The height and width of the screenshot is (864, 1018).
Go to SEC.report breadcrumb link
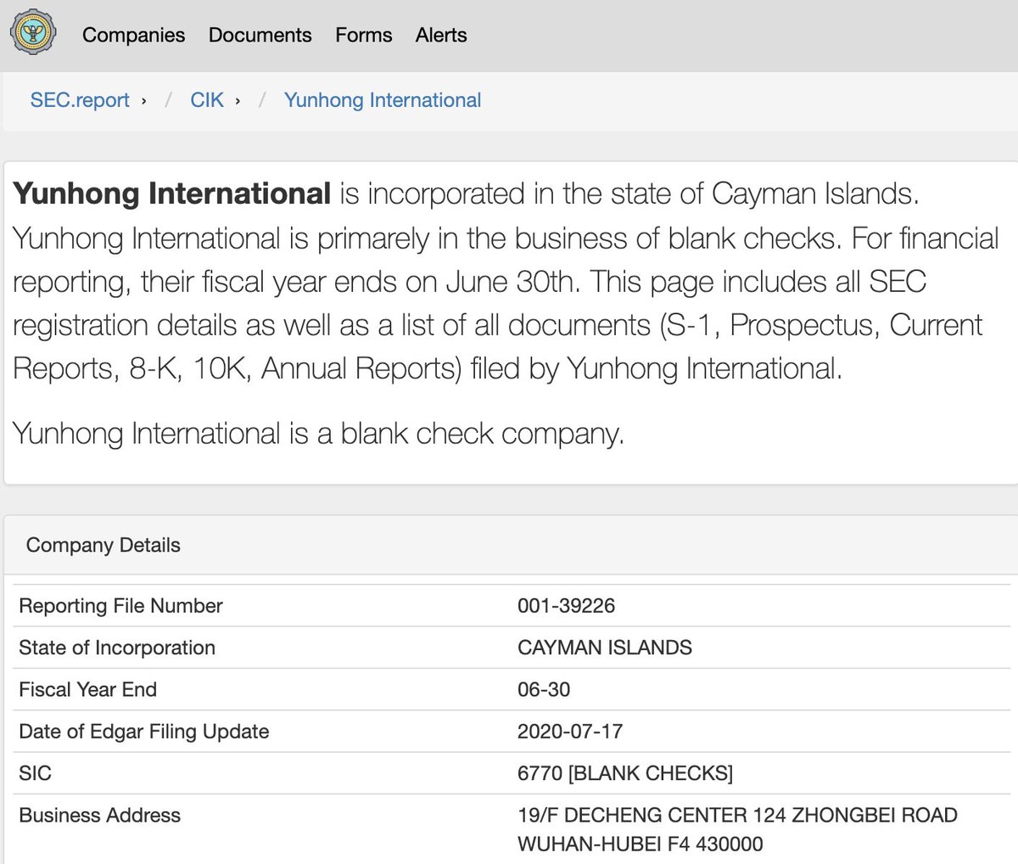click(x=80, y=100)
